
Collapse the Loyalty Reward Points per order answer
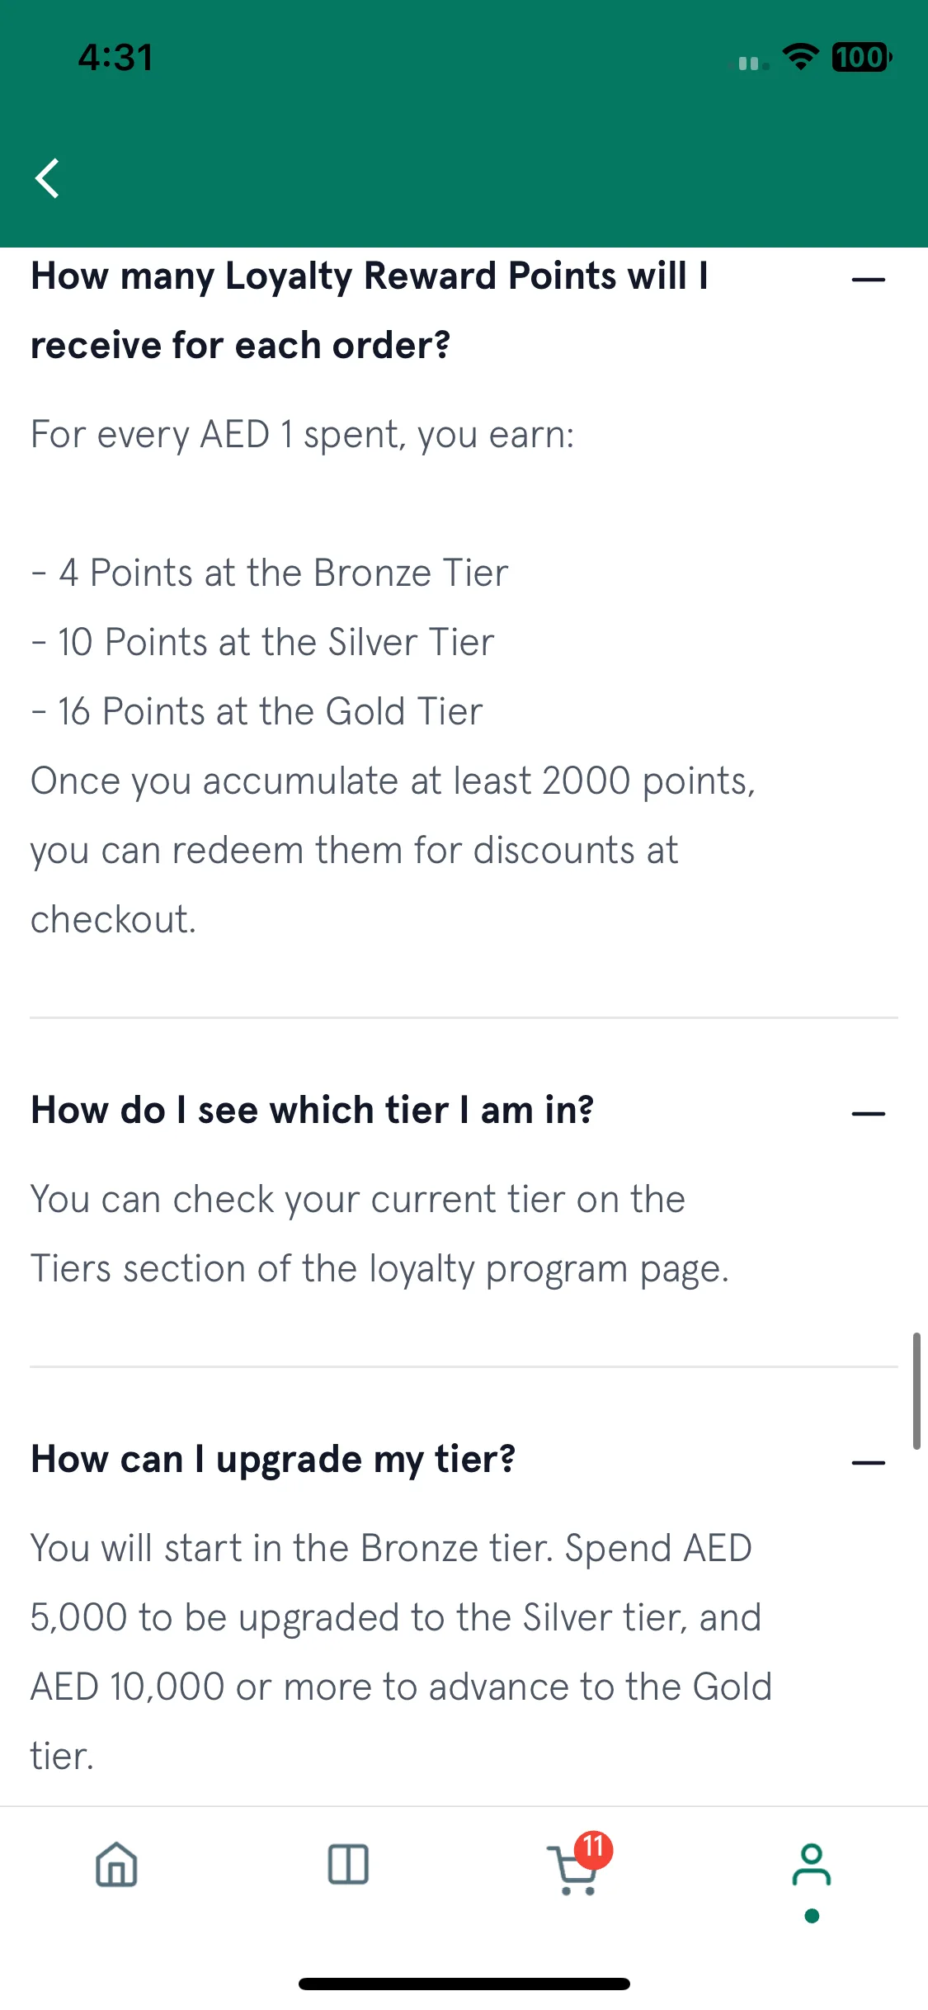pos(869,280)
